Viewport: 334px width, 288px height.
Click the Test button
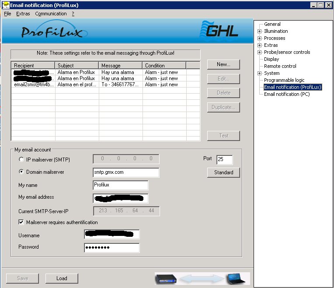pyautogui.click(x=223, y=136)
